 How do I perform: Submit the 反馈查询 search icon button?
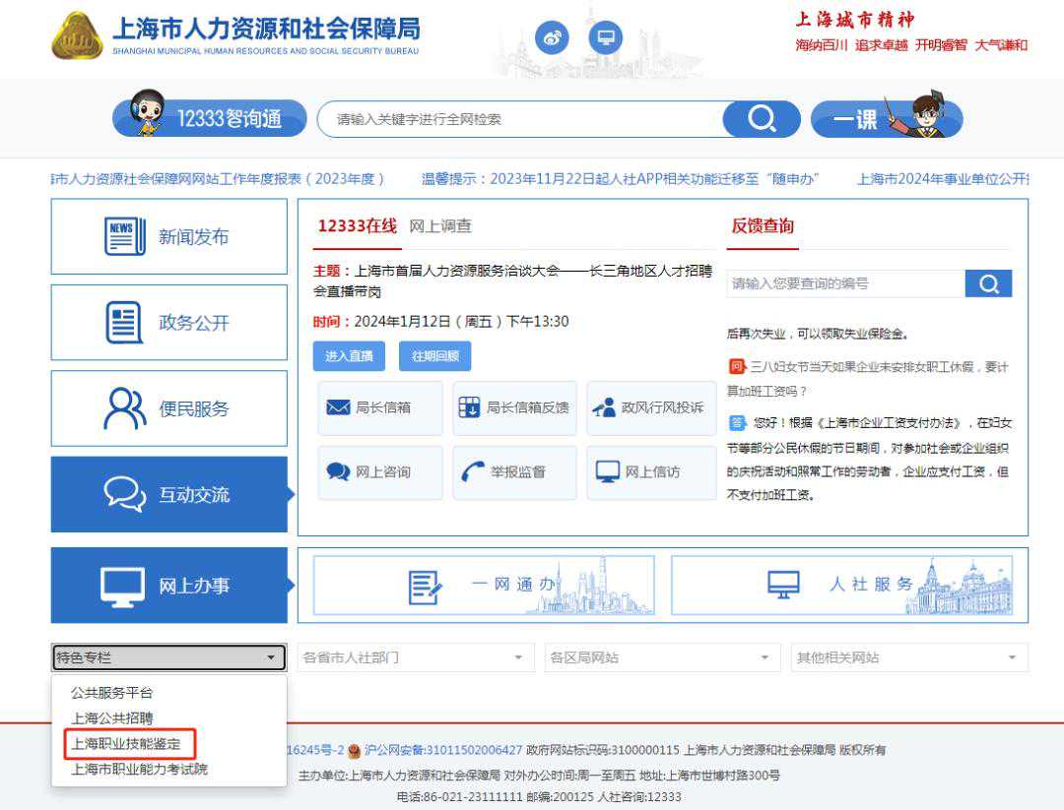click(x=988, y=283)
